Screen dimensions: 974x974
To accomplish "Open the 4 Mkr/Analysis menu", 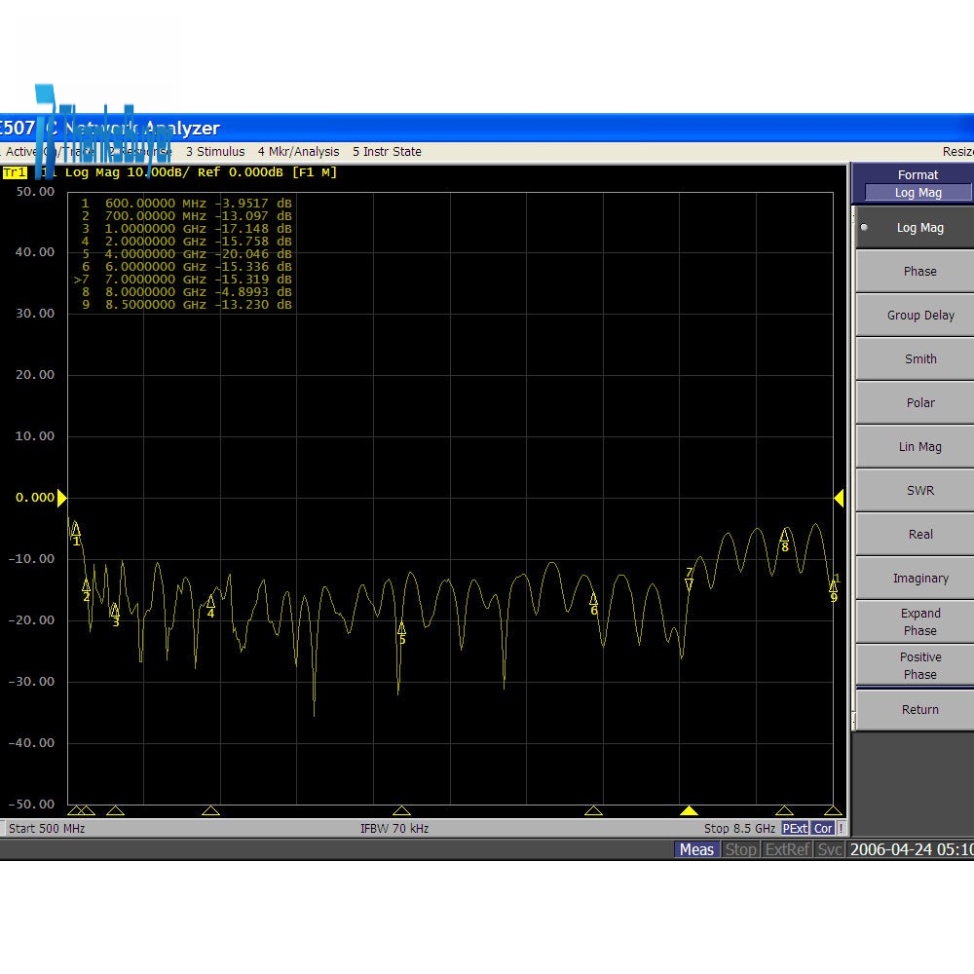I will point(298,152).
